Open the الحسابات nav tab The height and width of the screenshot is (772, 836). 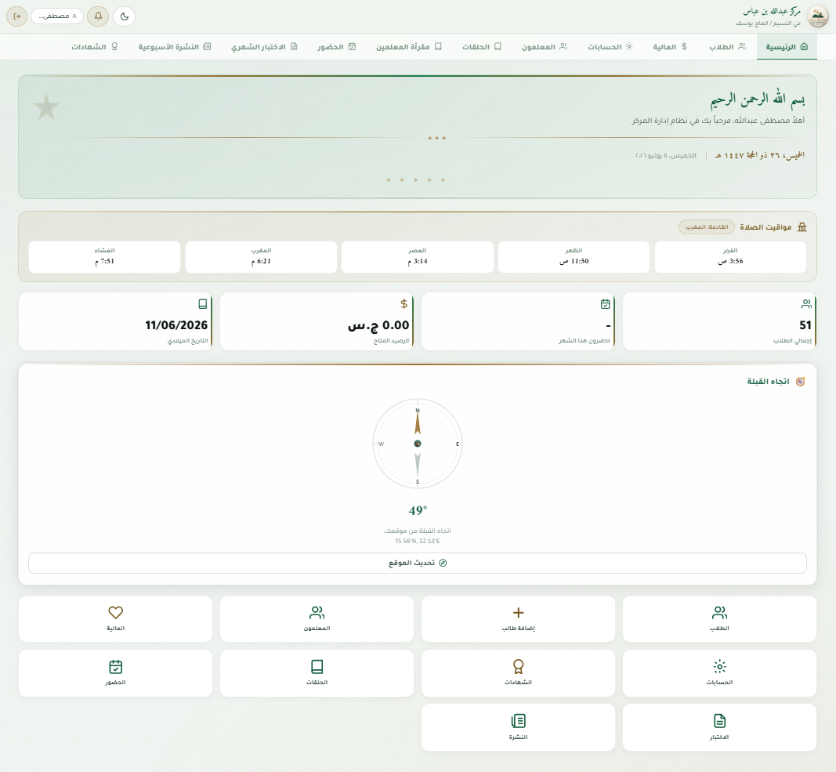[x=610, y=47]
